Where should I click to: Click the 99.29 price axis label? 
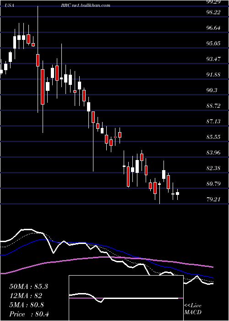[x=214, y=2]
